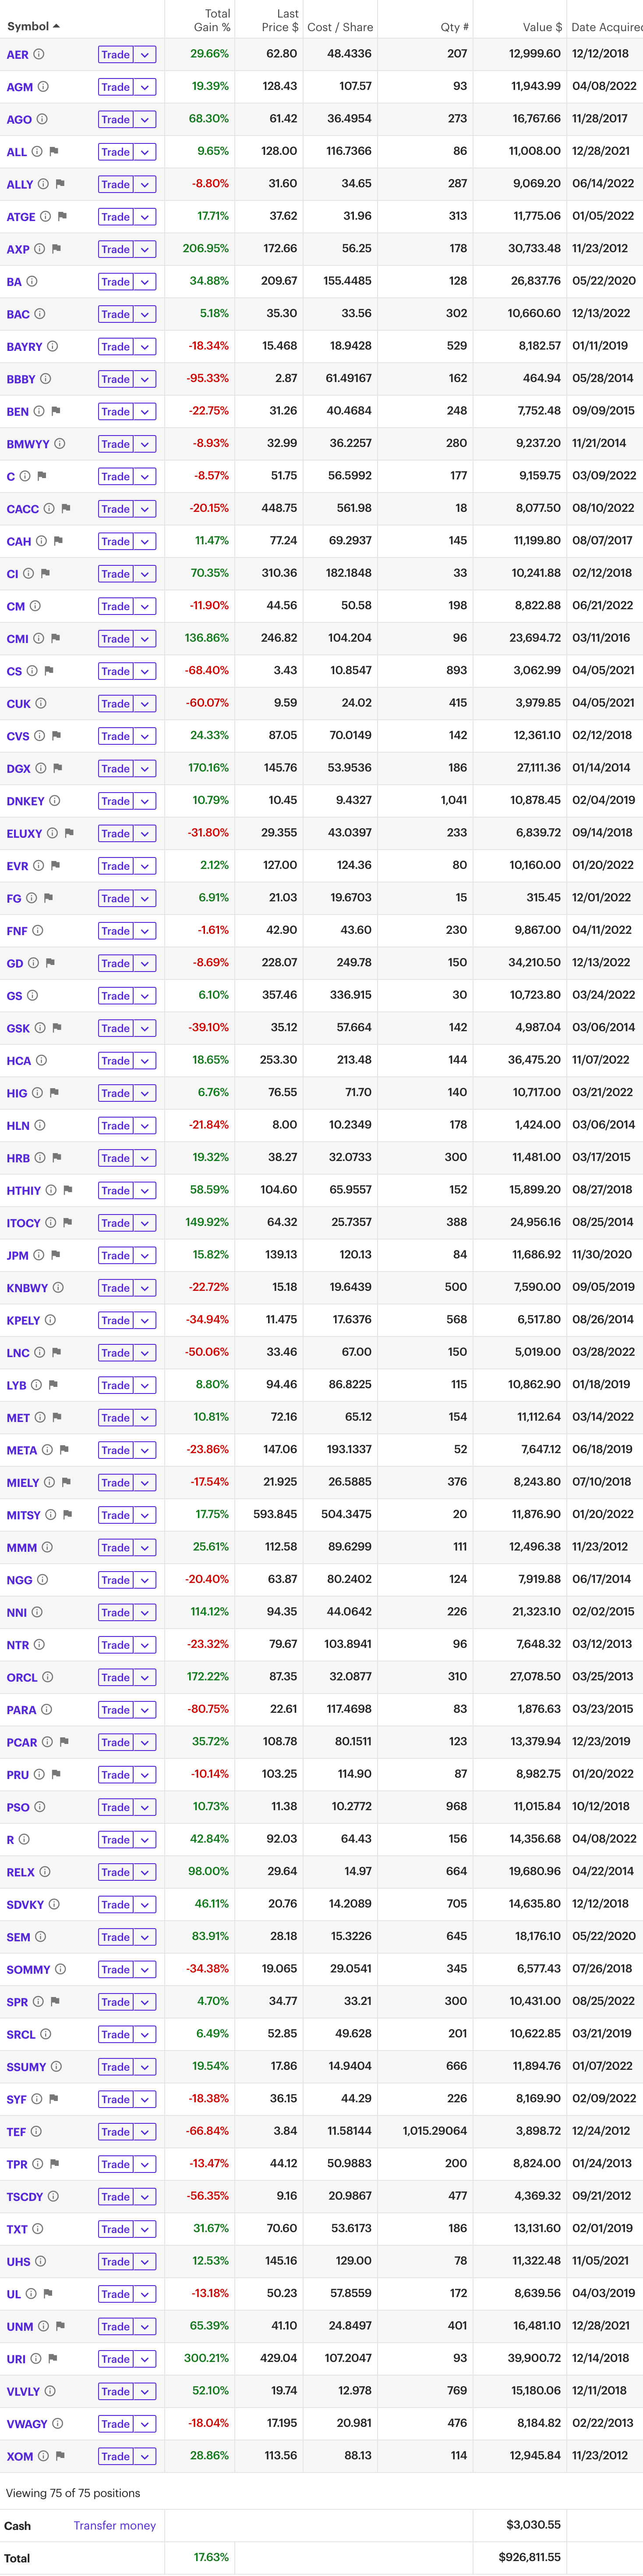Open the Trade options arrow for FNF

145,931
